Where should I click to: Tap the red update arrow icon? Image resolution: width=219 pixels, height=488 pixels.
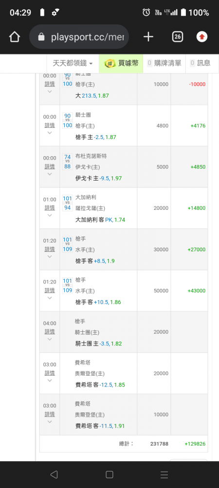[x=202, y=37]
